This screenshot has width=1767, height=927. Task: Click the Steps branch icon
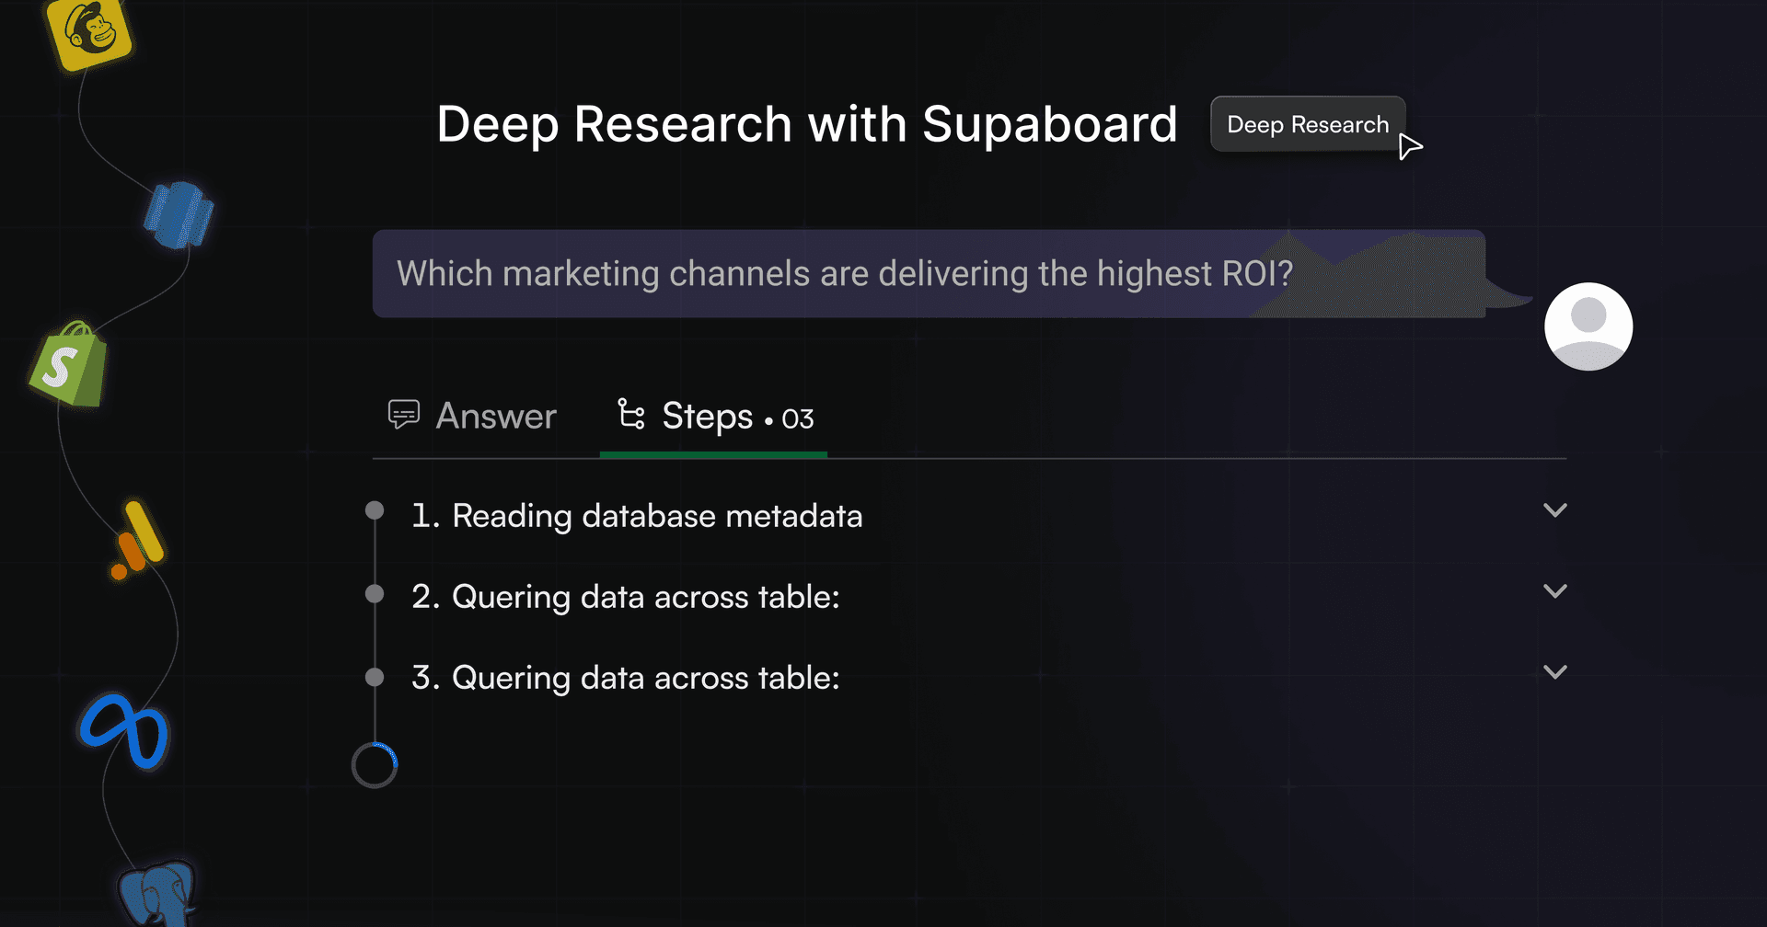(631, 414)
